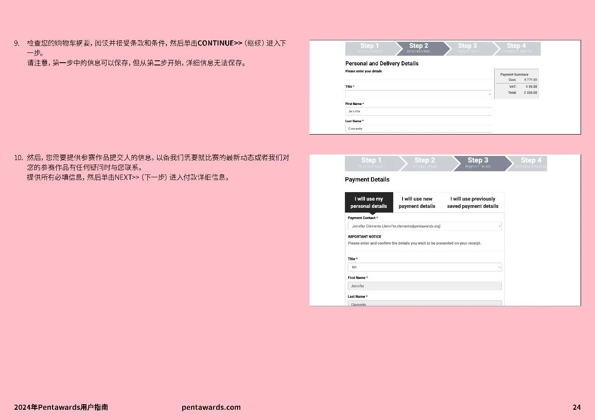
Task: Switch to "I will use previously saved payment details" tab
Action: (x=473, y=202)
